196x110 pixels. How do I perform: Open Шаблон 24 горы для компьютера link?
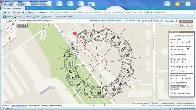pyautogui.click(x=106, y=20)
